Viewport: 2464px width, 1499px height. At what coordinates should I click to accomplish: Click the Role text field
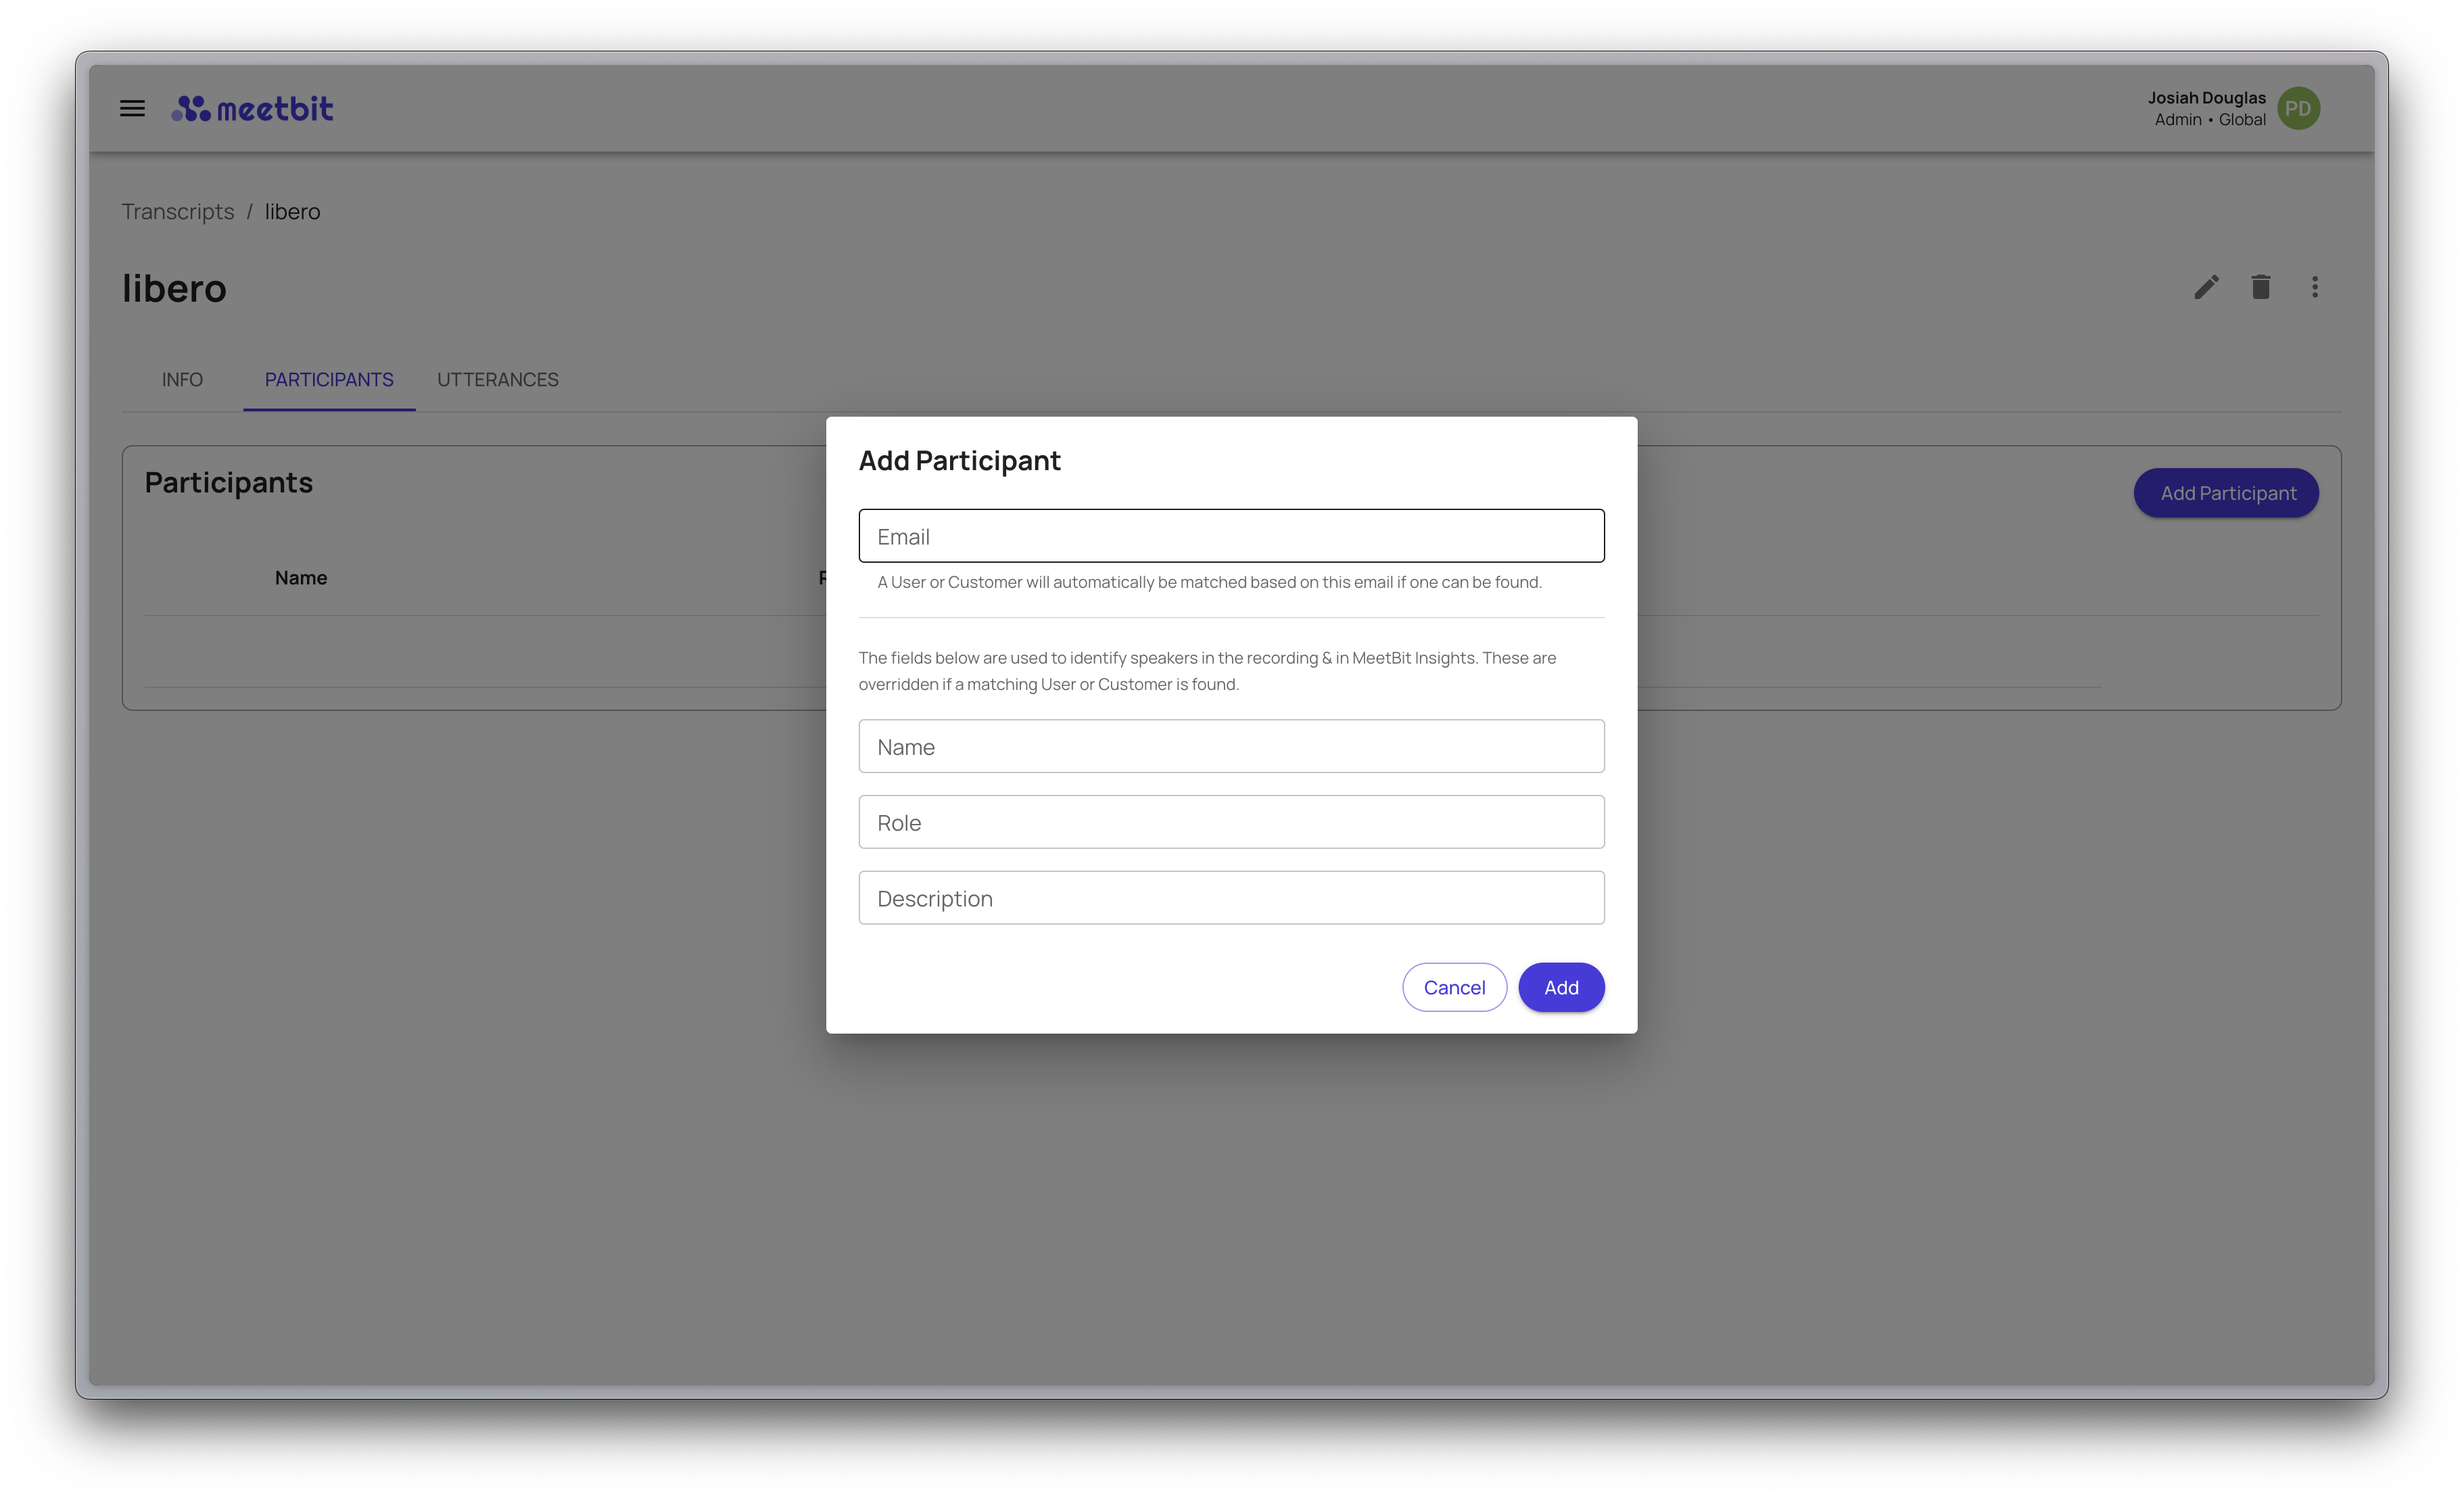pos(1231,823)
